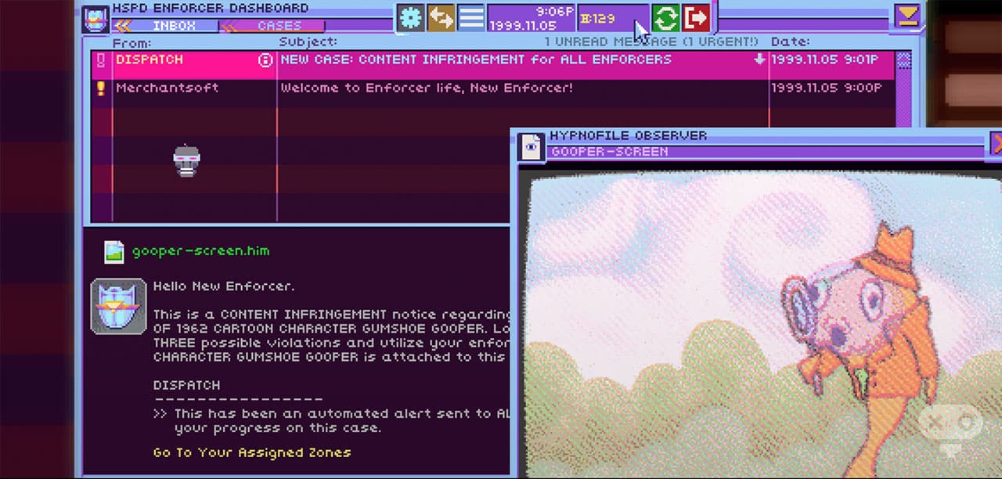The image size is (1002, 479).
Task: Click the Go To Your Assigned Zones link
Action: [x=252, y=452]
